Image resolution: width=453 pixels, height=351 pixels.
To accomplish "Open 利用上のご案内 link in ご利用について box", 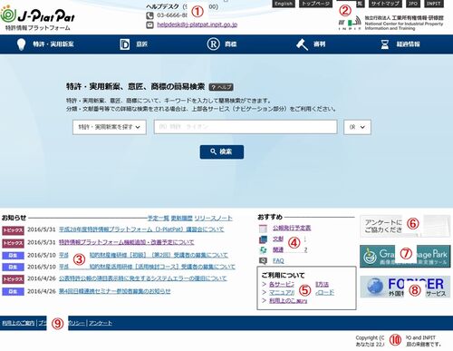I will click(288, 301).
